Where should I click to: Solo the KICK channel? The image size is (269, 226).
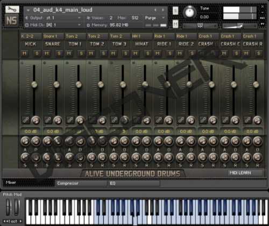37,53
